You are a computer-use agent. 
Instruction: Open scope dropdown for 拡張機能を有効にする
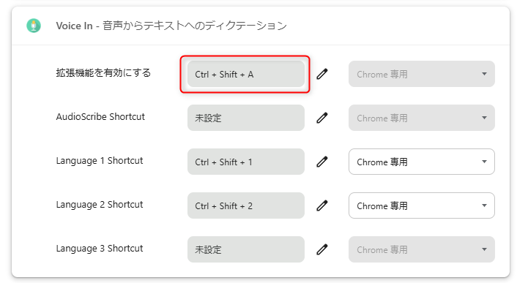point(421,74)
